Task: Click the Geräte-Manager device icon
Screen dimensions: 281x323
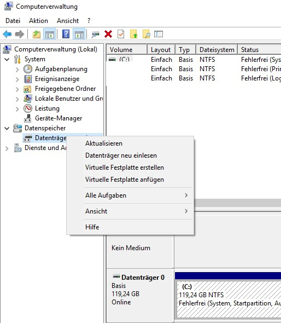Action: (28, 118)
